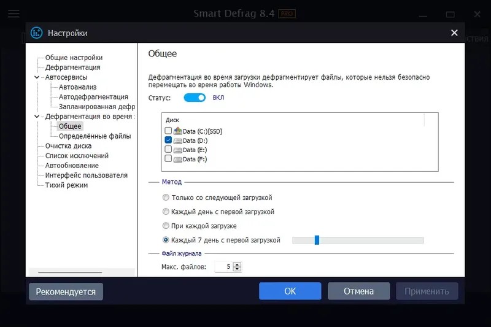Open Дефрагментация settings in the tree
Image resolution: width=491 pixels, height=327 pixels.
(72, 67)
